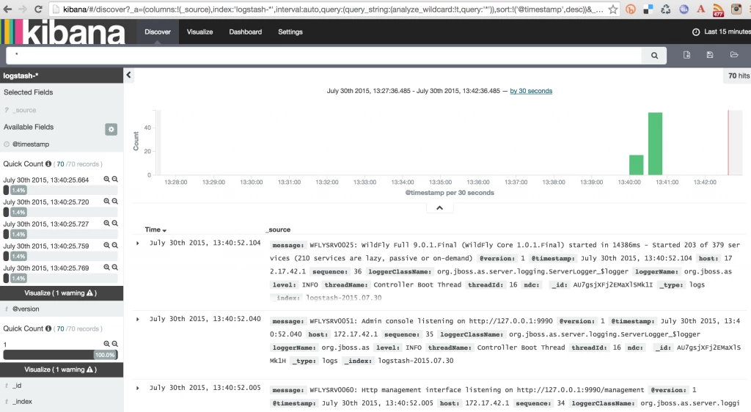Exclude value 13:40:25.720 with minus magnifier
The height and width of the screenshot is (412, 751).
(x=115, y=202)
